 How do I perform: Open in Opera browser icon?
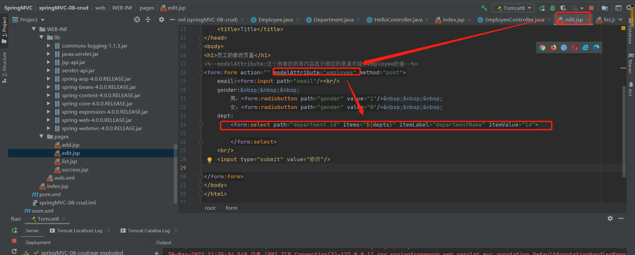tap(575, 48)
